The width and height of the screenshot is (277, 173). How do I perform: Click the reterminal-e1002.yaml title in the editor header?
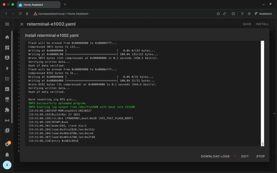(51, 24)
